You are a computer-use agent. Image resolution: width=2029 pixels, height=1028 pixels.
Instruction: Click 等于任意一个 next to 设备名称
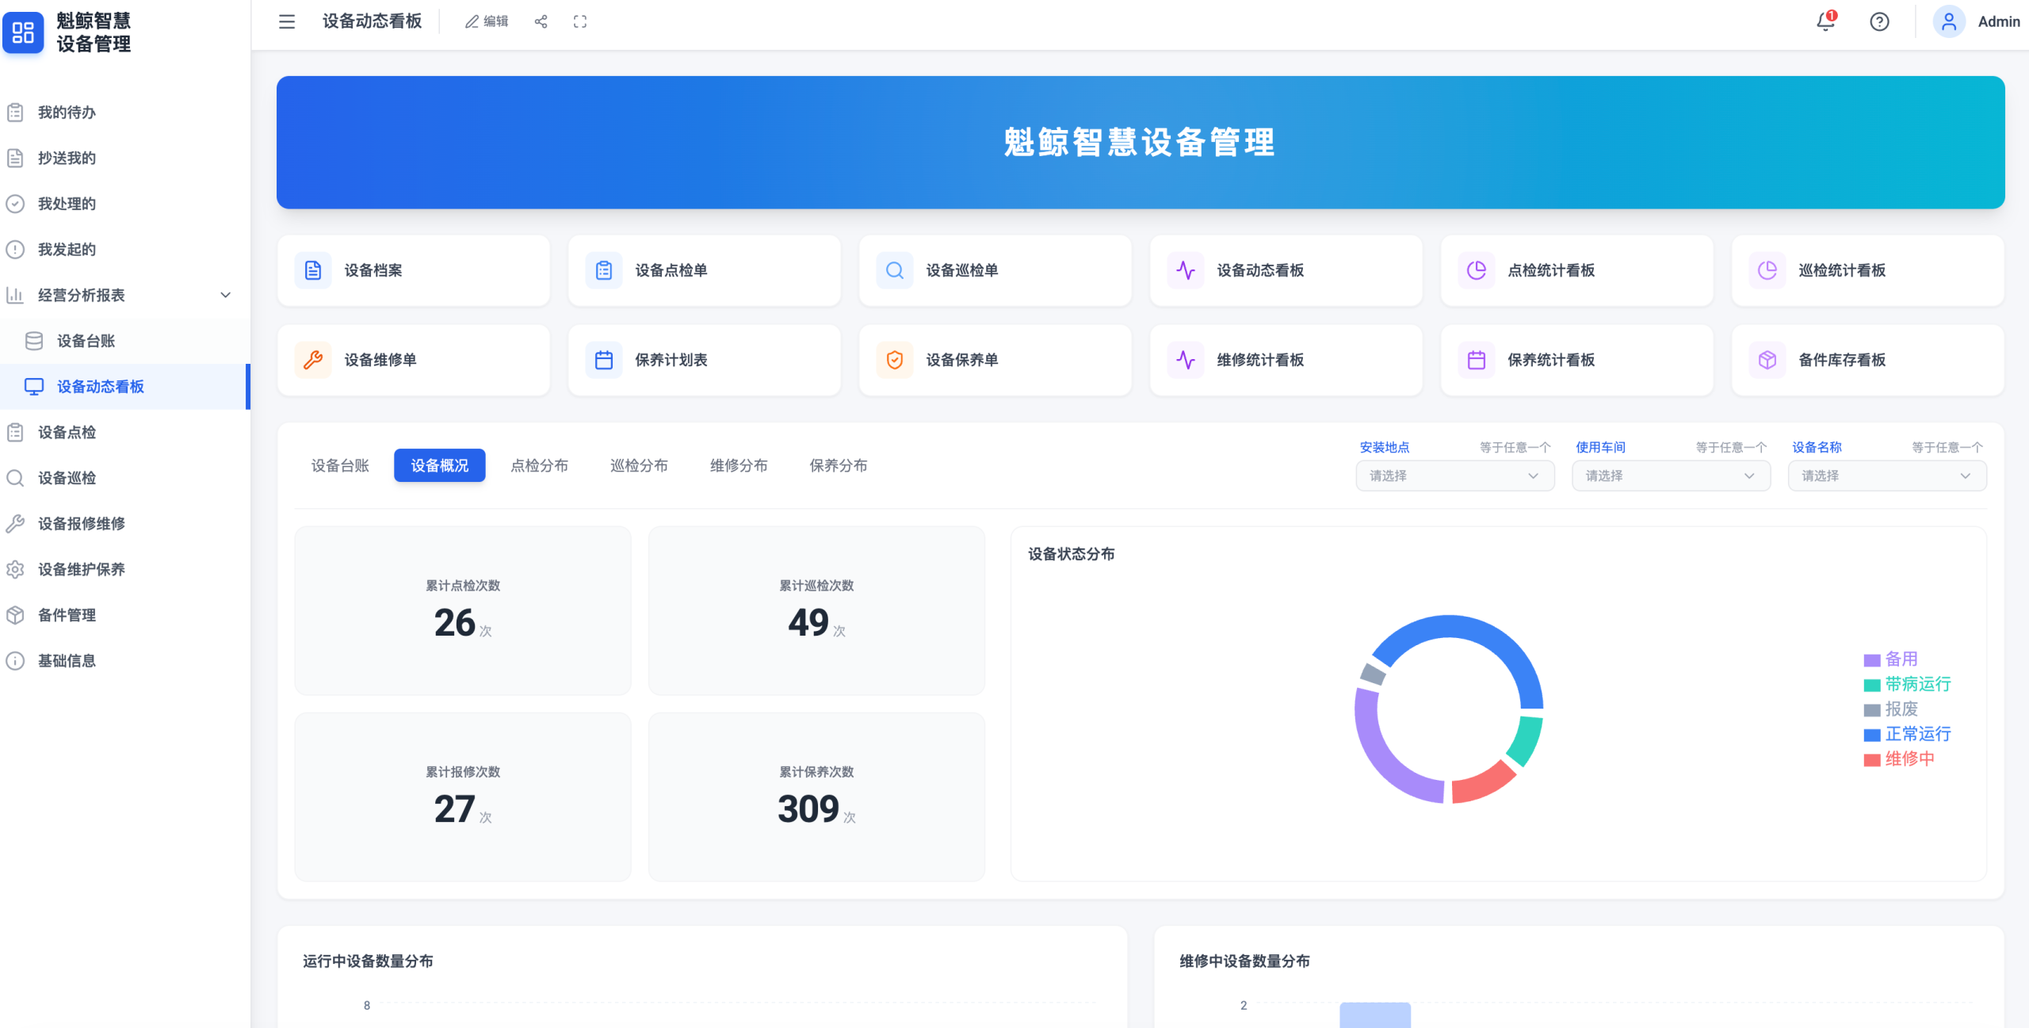coord(1947,448)
